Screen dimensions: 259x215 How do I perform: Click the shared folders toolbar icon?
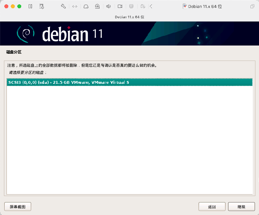coord(143,6)
